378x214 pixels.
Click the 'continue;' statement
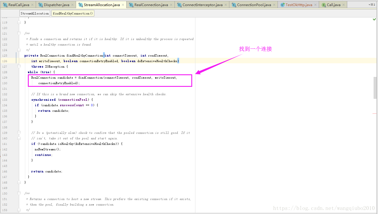44,155
